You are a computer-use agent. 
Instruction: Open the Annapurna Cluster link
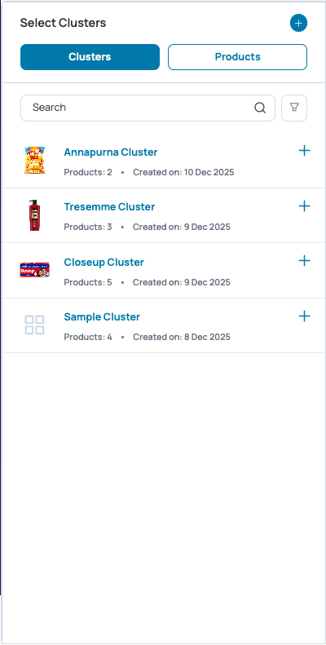pyautogui.click(x=111, y=152)
